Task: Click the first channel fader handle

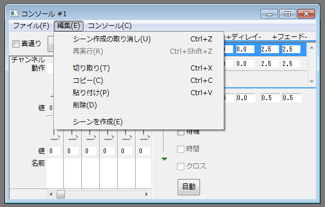Action: tap(55, 138)
